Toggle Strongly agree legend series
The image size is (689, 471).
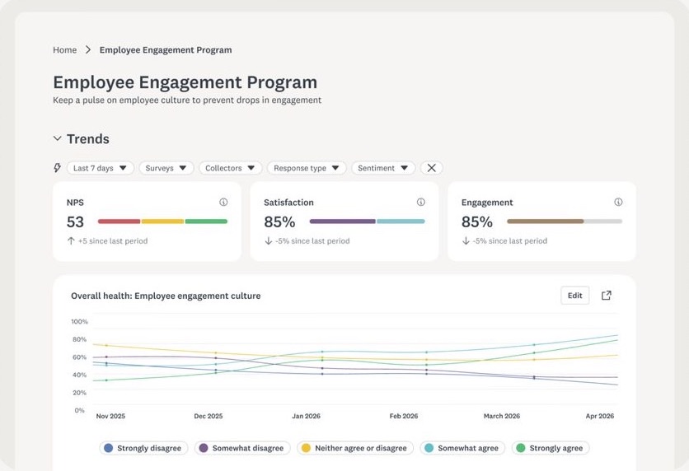(551, 448)
